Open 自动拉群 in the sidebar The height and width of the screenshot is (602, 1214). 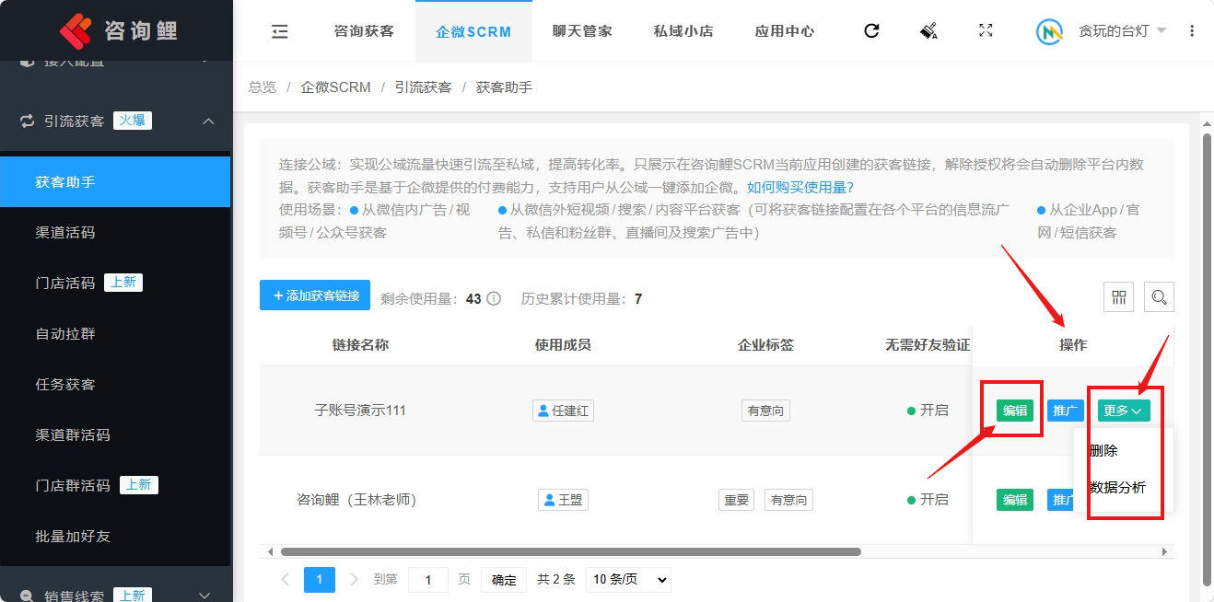tap(115, 333)
